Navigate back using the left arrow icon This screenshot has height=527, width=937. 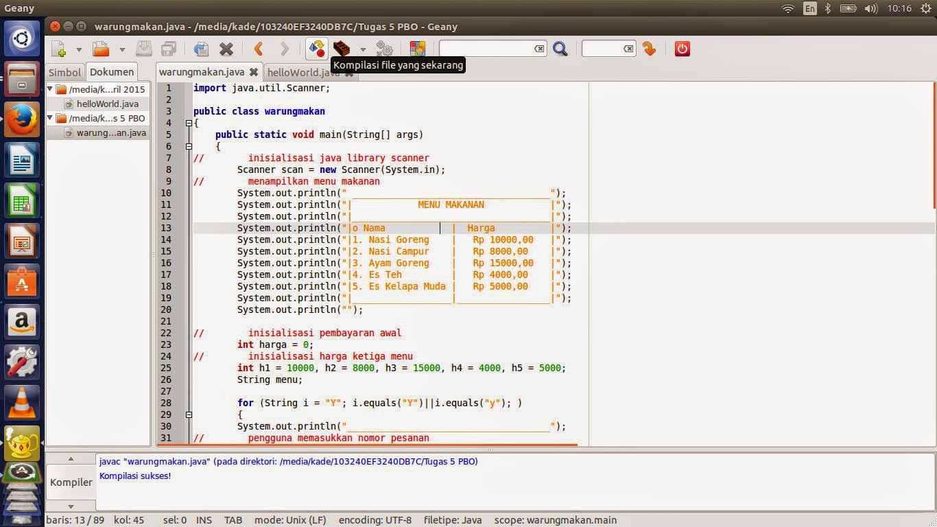[x=259, y=49]
